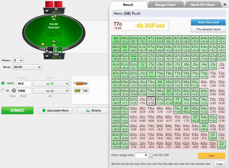Viewport: 229px width, 168px height.
Task: Open the Players count dropdown
Action: point(18,60)
